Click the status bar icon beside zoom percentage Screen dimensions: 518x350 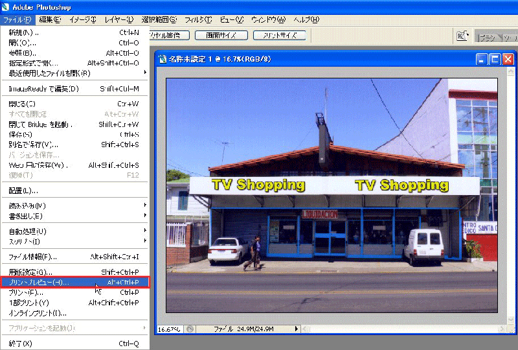pos(190,329)
